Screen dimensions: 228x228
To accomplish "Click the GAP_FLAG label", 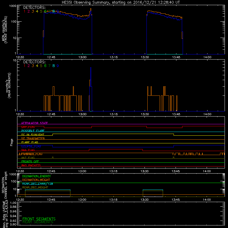I will coord(28,127).
